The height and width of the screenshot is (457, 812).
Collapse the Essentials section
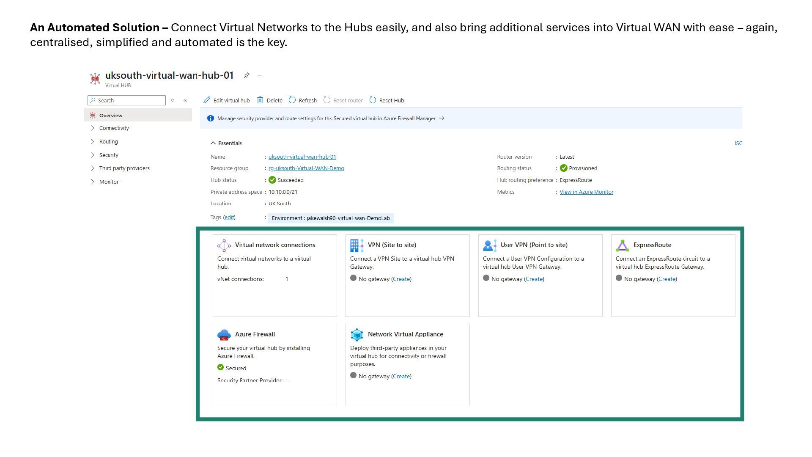tap(213, 143)
